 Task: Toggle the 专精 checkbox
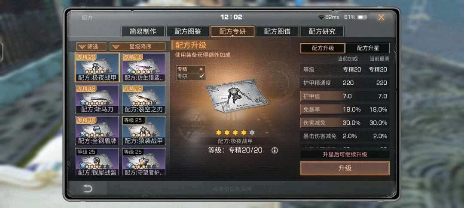tap(201, 69)
